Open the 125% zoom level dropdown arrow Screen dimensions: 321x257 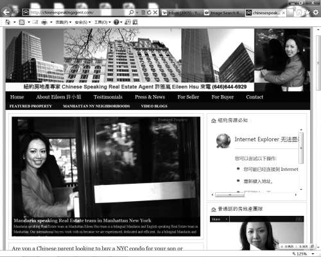click(313, 254)
